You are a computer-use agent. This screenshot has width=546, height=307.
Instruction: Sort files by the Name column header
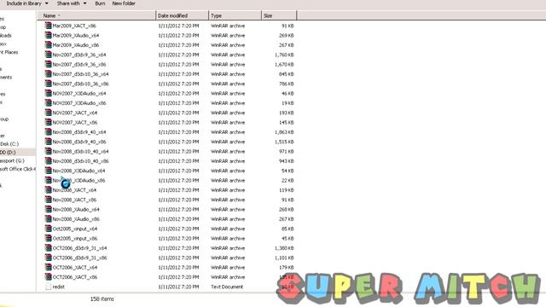[96, 15]
